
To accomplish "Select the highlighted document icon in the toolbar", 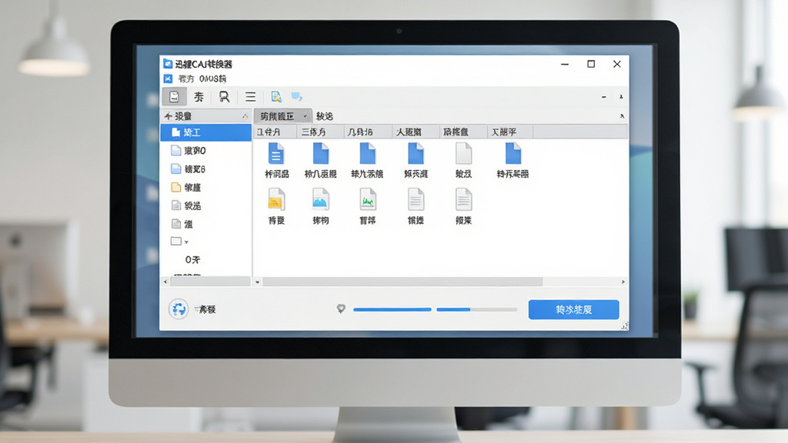I will tap(175, 96).
